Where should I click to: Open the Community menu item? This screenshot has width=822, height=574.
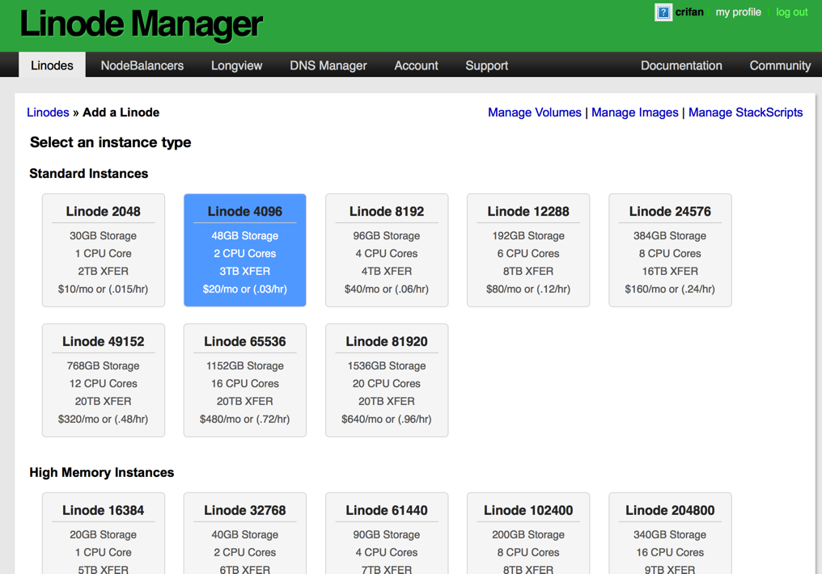tap(780, 65)
